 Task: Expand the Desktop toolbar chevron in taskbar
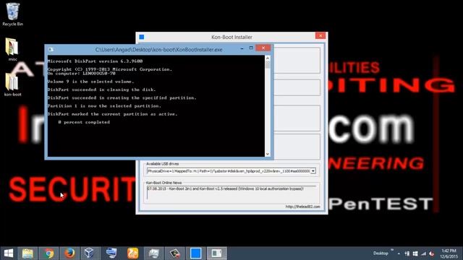pyautogui.click(x=392, y=250)
